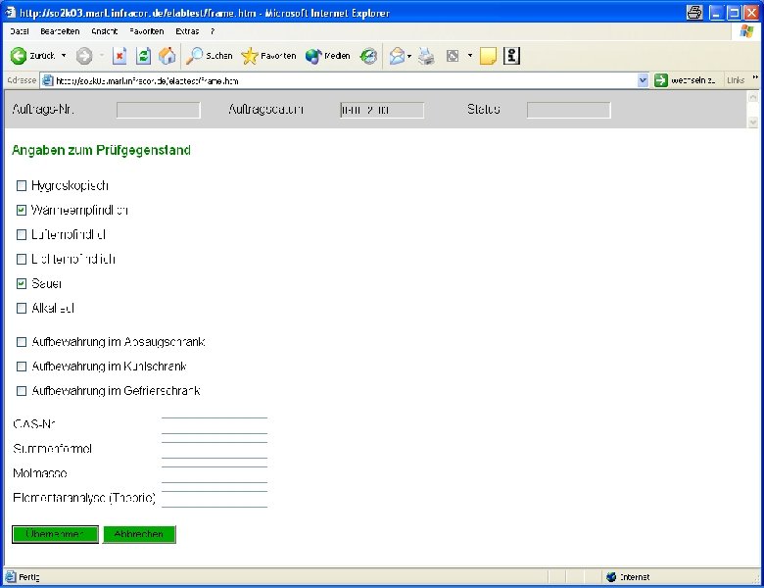Open the Mail button dropdown arrow
The height and width of the screenshot is (588, 764).
409,56
